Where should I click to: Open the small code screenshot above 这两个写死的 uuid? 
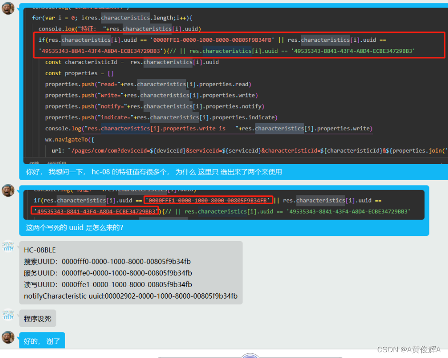click(224, 205)
